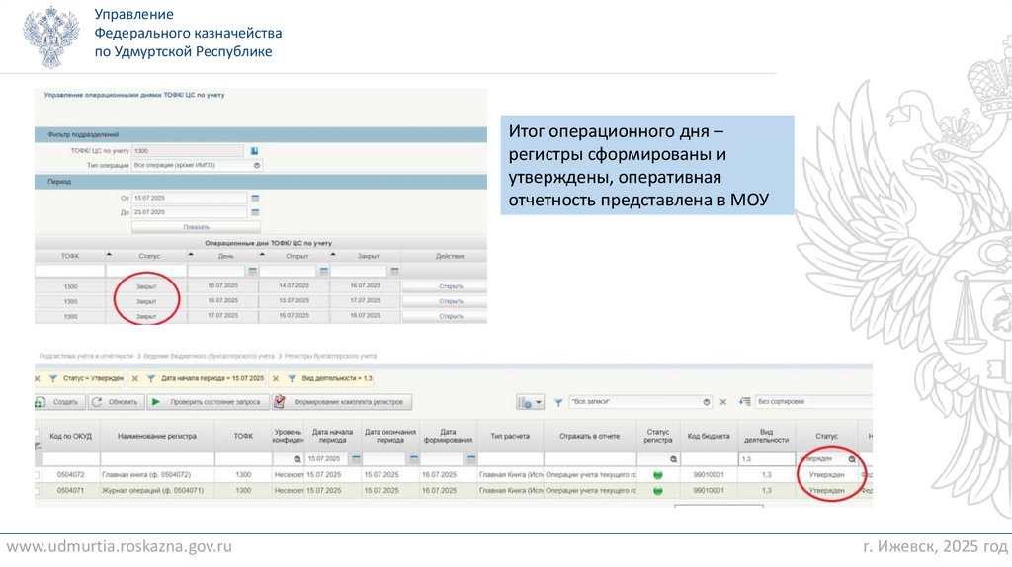Click Открыть for the 17.07.2025 day row
The width and height of the screenshot is (1012, 567).
(x=445, y=316)
